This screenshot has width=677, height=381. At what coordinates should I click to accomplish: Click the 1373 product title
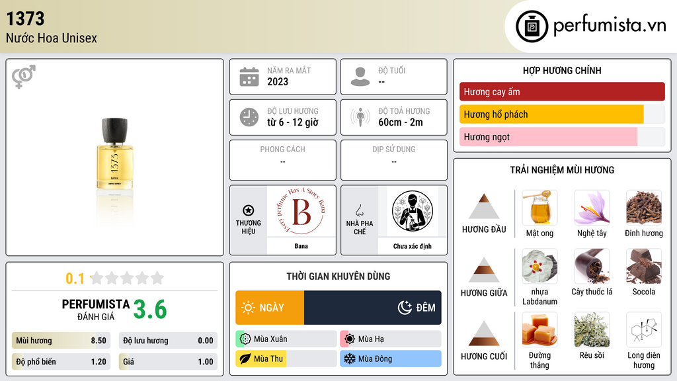(x=25, y=19)
